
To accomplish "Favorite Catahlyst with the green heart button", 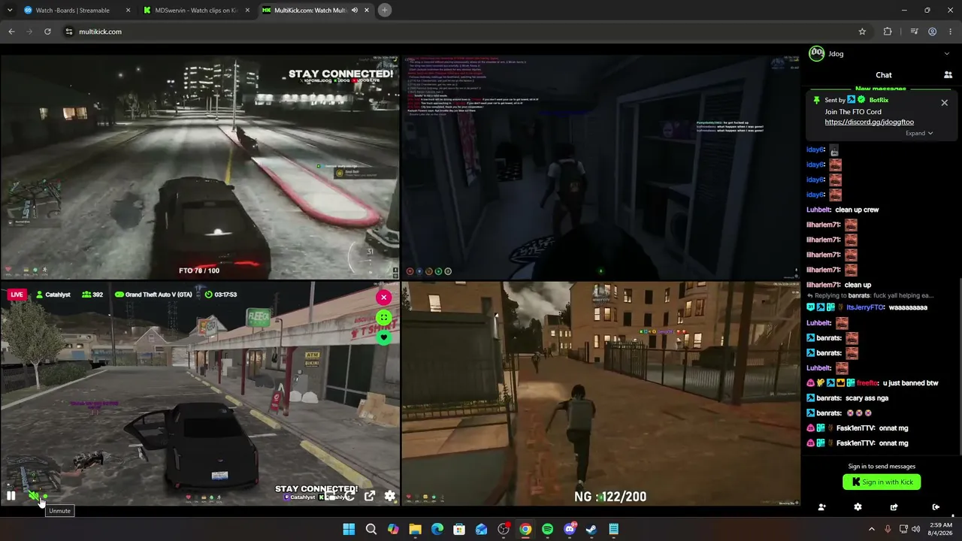I will coord(383,337).
